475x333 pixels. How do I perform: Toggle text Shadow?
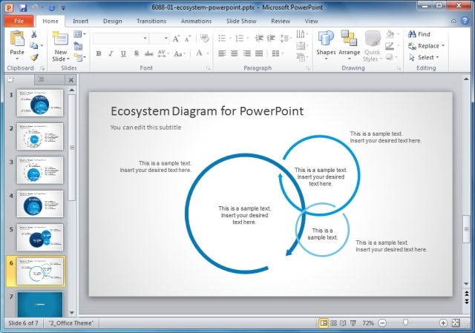click(137, 53)
